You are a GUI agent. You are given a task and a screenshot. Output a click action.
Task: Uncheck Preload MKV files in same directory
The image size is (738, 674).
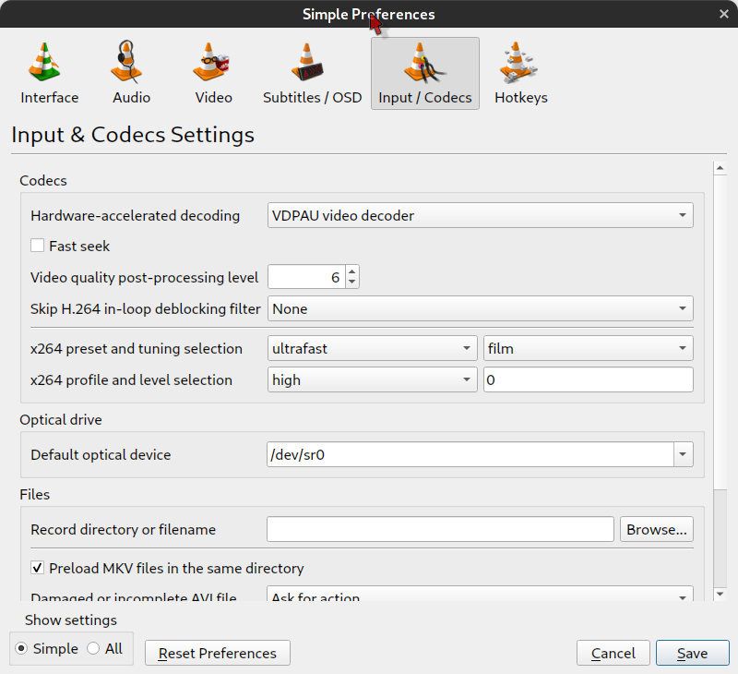[37, 568]
